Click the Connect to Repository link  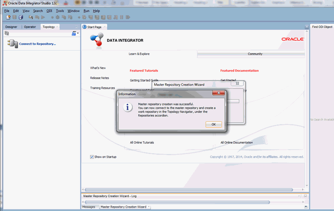[37, 44]
